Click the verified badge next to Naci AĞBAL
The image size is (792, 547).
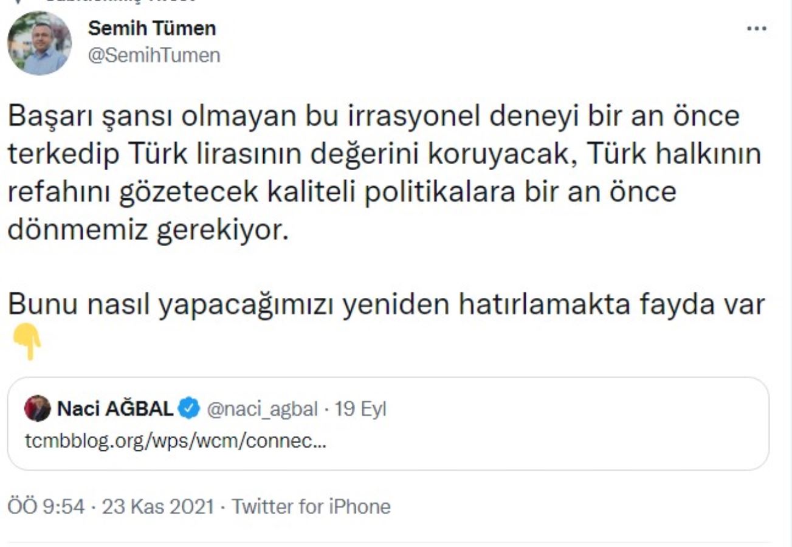(x=190, y=408)
